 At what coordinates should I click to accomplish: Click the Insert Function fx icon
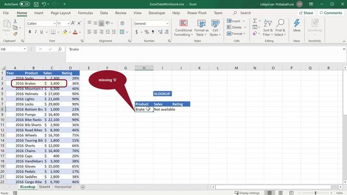tap(60, 49)
